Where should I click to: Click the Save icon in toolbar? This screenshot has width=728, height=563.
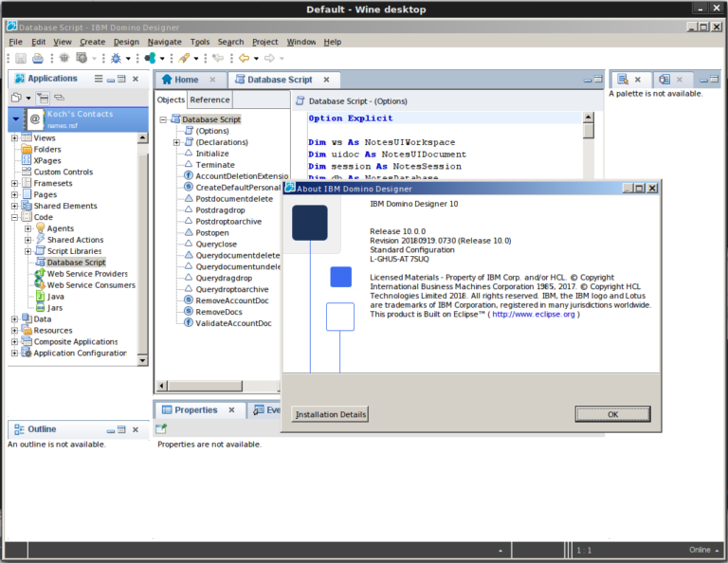click(x=21, y=58)
